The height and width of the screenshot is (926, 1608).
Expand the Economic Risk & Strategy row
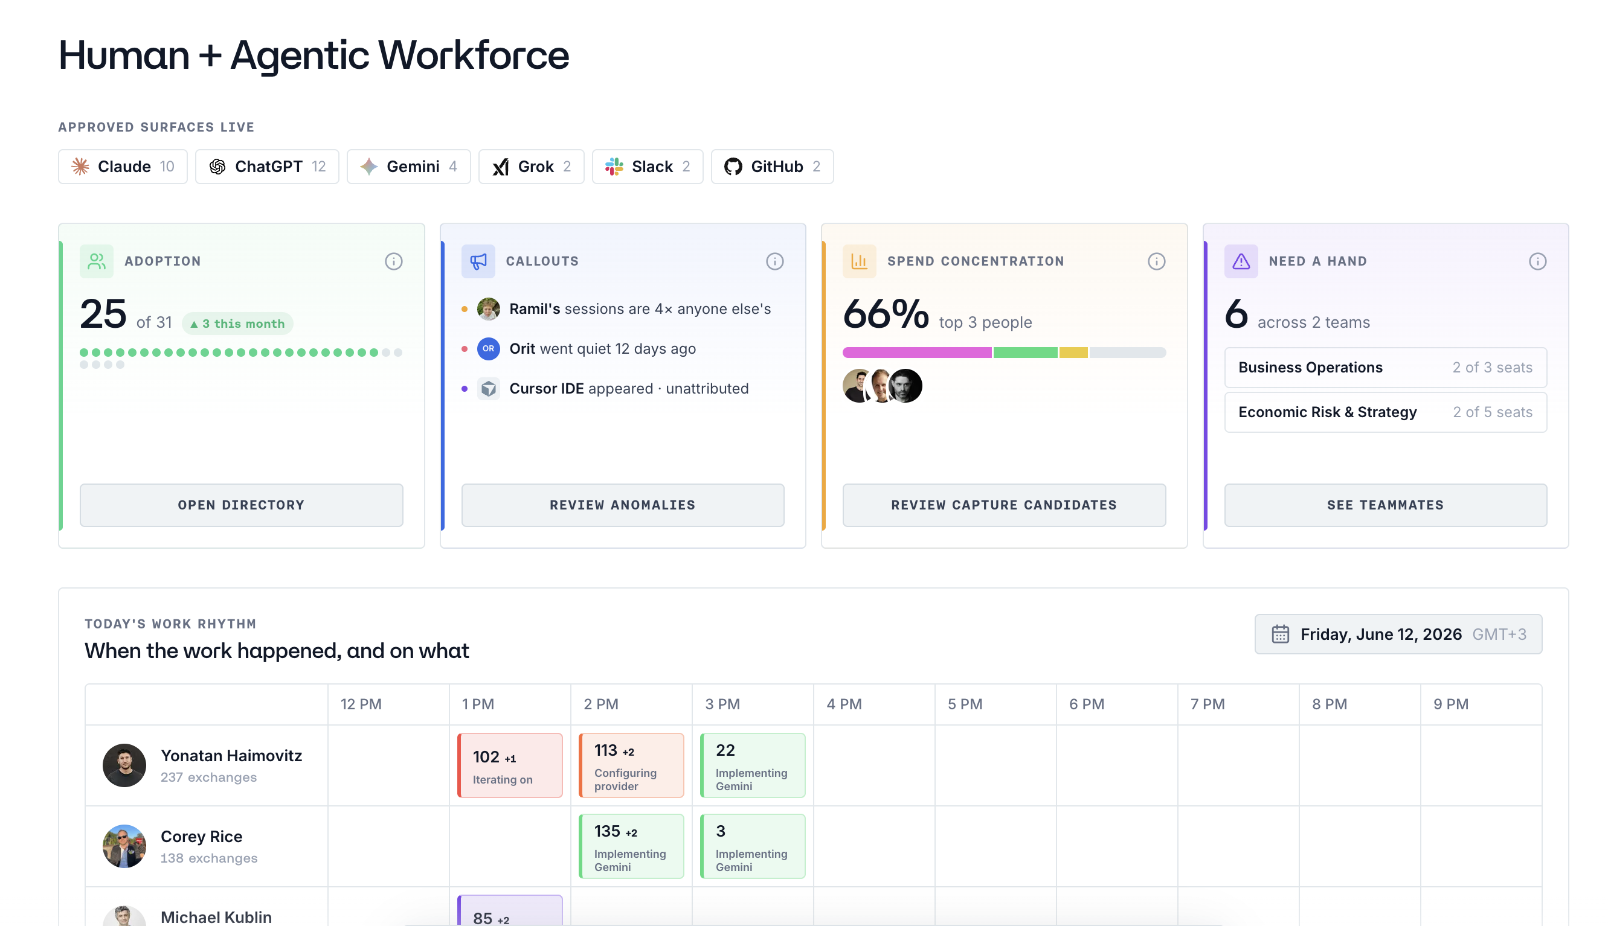[1385, 412]
